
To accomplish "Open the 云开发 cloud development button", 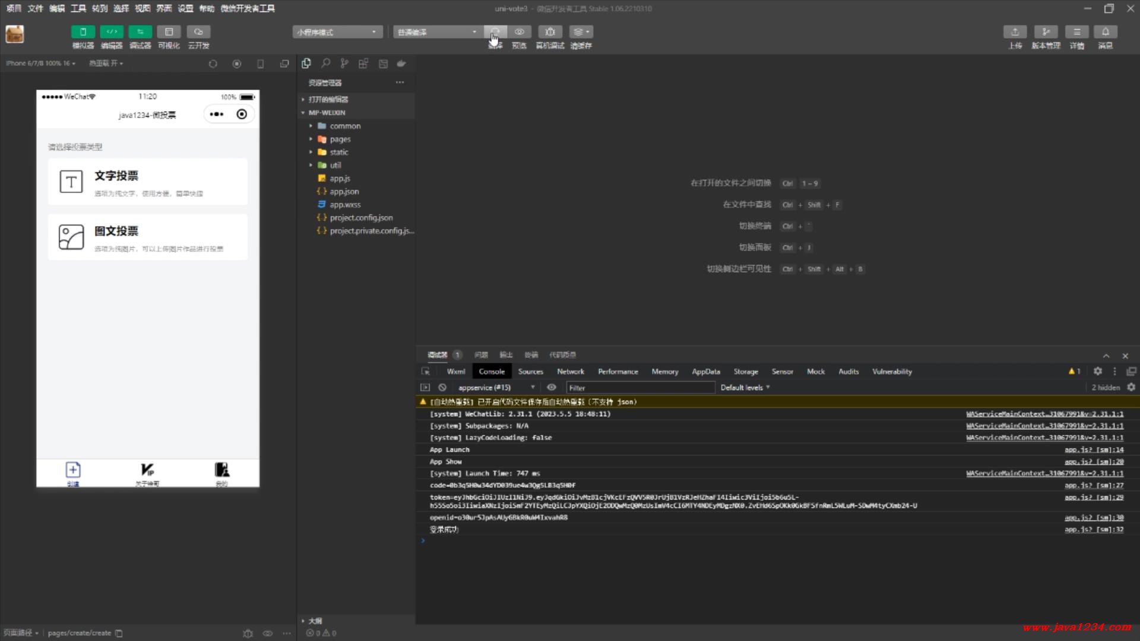I will 198,32.
